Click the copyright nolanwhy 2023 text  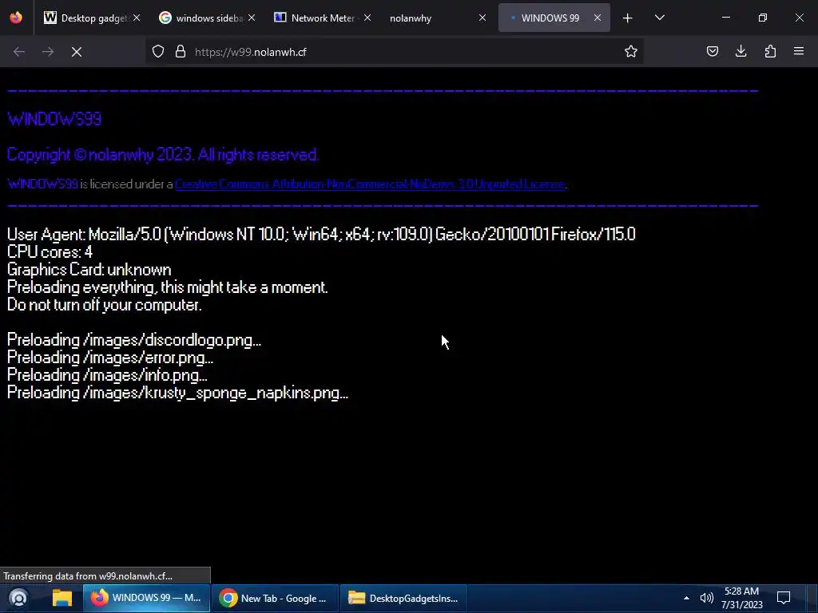[x=163, y=155]
